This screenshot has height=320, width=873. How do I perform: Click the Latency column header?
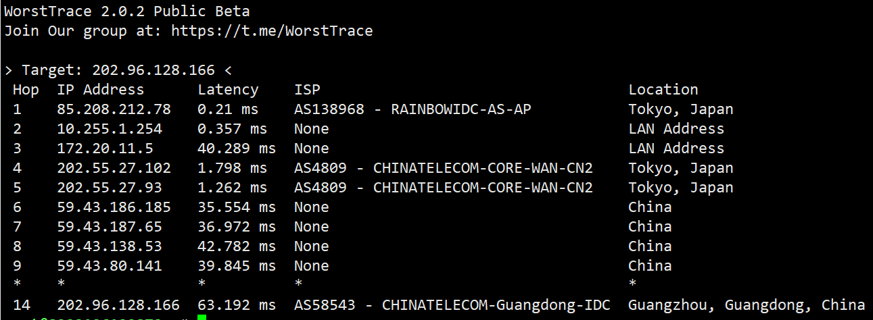coord(228,90)
